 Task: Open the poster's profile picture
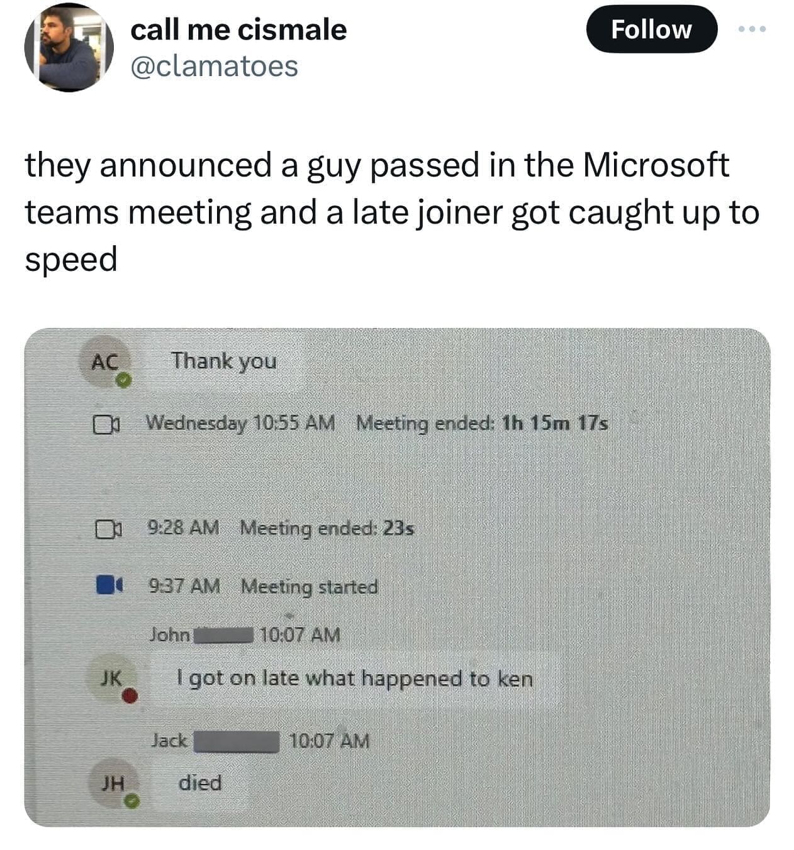[x=69, y=48]
